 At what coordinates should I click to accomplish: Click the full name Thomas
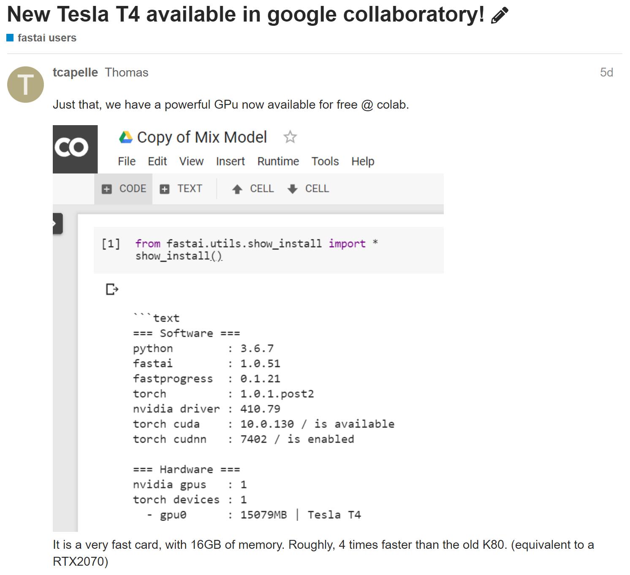(127, 72)
